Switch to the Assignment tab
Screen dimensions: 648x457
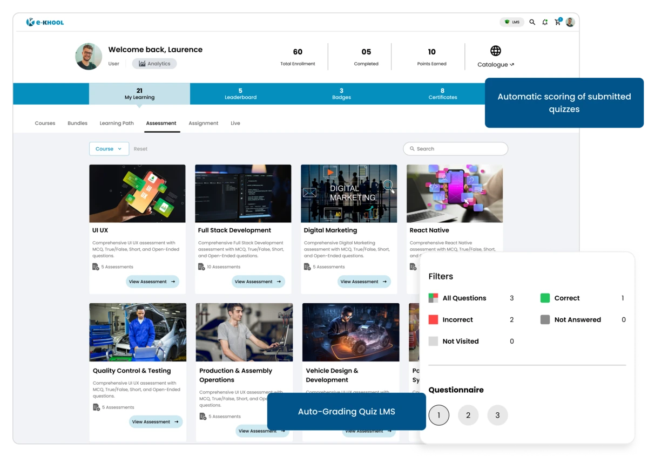tap(204, 123)
